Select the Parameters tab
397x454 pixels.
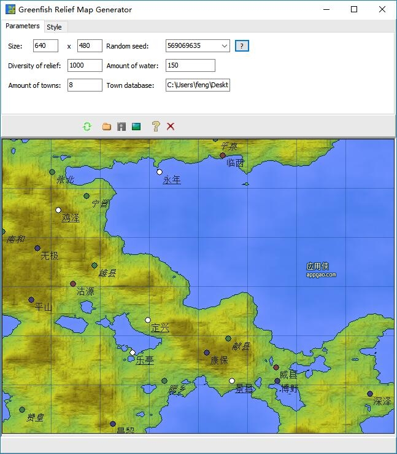tap(23, 26)
